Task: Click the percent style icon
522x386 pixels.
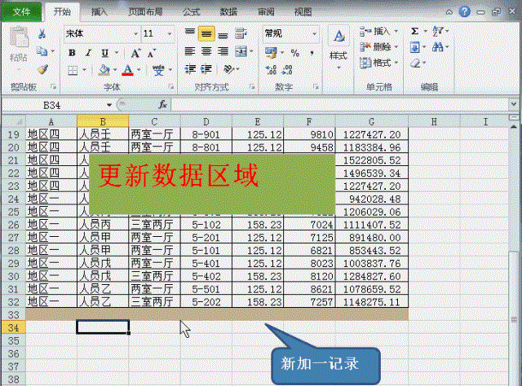Action: [x=295, y=52]
